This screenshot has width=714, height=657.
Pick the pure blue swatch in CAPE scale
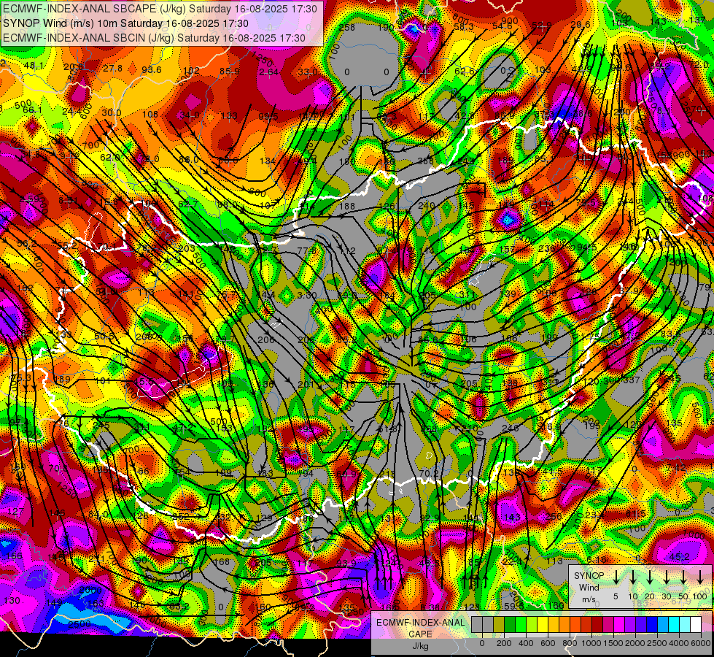(653, 624)
